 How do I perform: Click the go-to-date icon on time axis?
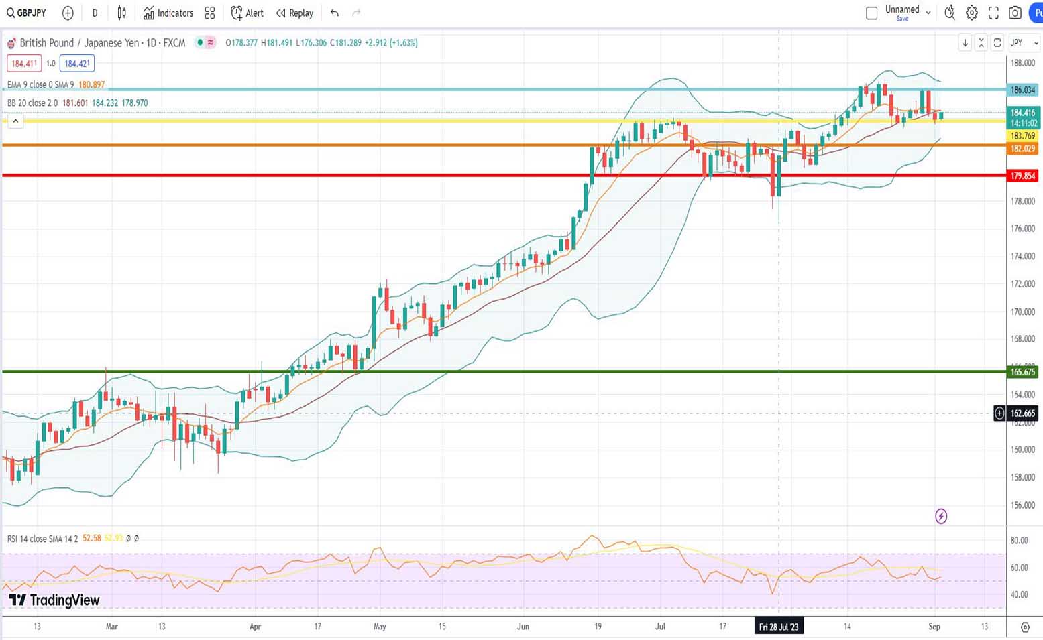coord(1024,627)
